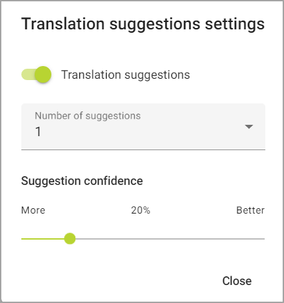Click the 'Translation suggestions settings' dialog title
The width and height of the screenshot is (284, 303).
pos(143,24)
